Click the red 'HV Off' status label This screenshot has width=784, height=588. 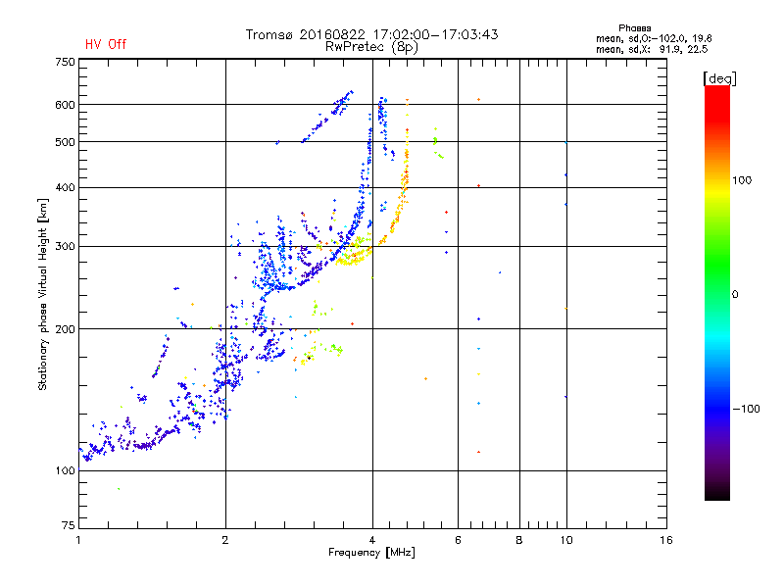tap(106, 44)
